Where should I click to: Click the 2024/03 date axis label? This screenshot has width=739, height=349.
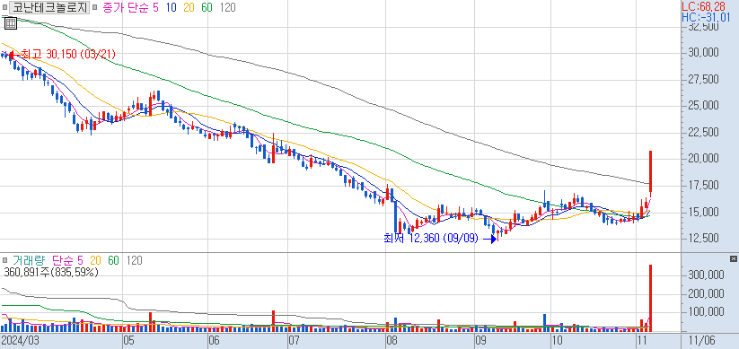[20, 340]
